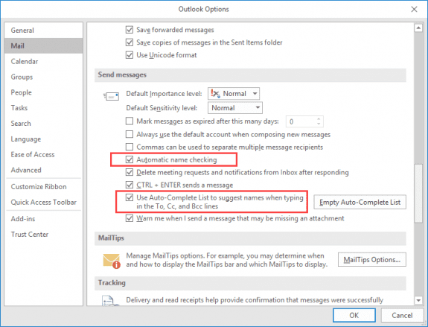Confirm settings with OK button
428x327 pixels.
(x=354, y=316)
